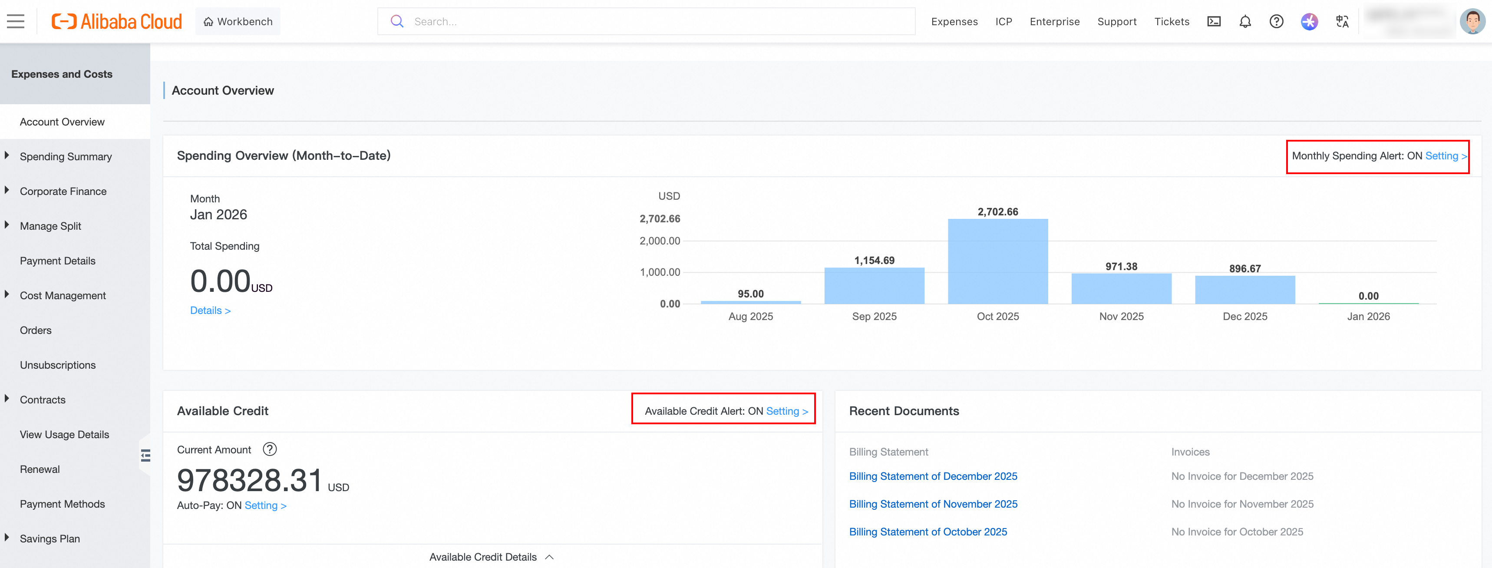Screen dimensions: 1492x568
Task: Collapse the left sidebar panel
Action: click(x=145, y=455)
